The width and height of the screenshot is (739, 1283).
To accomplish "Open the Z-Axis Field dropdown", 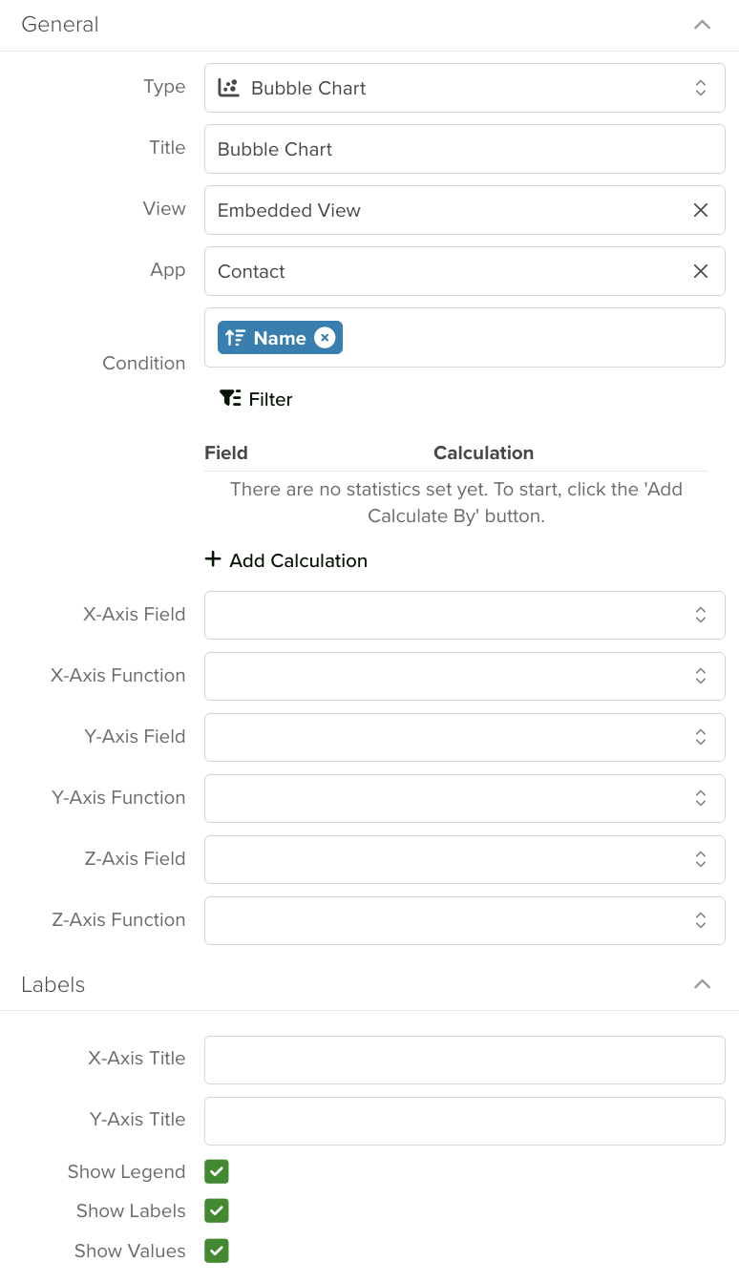I will (465, 859).
